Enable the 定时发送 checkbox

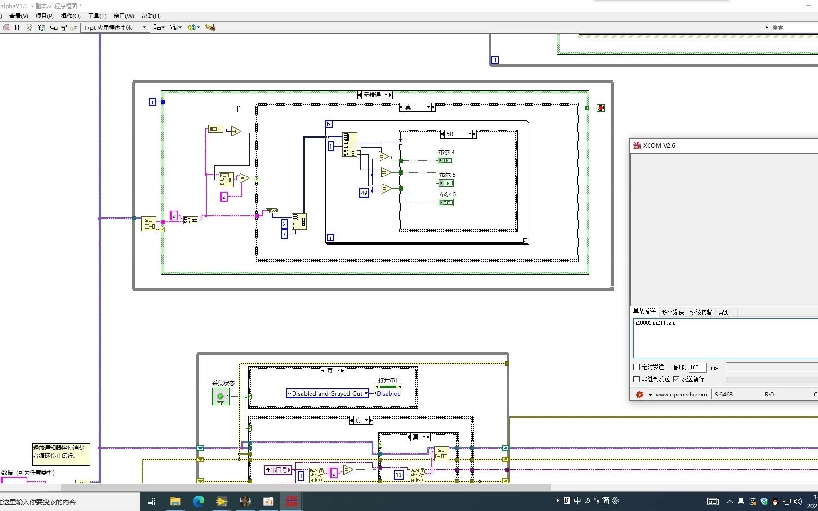tap(637, 367)
